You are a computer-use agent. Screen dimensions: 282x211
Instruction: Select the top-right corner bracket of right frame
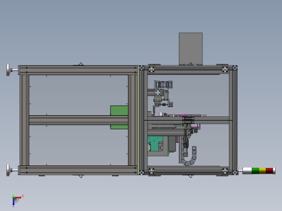click(235, 68)
